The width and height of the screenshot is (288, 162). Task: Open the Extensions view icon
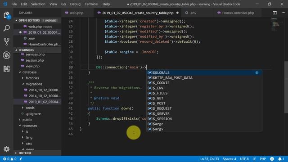[x=7, y=69]
